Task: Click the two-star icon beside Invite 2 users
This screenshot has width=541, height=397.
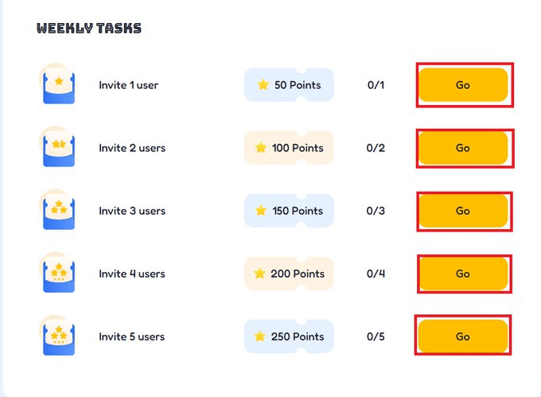Action: pos(58,147)
